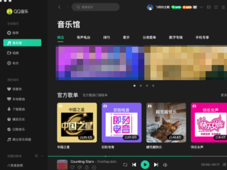Open the main menu hamburger icon
Image resolution: width=227 pixels, height=170 pixels.
coord(223,7)
